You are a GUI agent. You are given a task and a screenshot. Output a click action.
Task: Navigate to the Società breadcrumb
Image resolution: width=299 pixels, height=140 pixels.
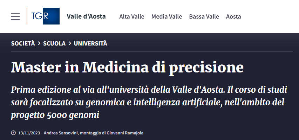click(x=23, y=43)
